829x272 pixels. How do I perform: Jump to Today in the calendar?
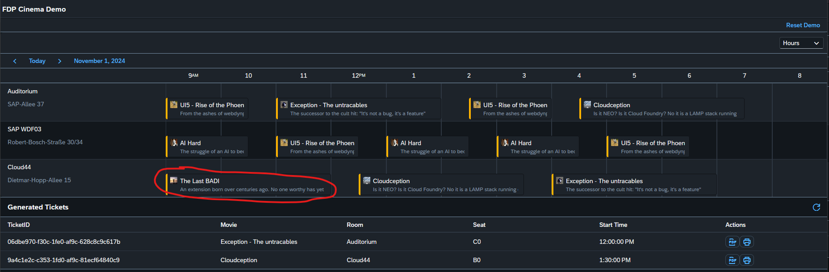[37, 61]
